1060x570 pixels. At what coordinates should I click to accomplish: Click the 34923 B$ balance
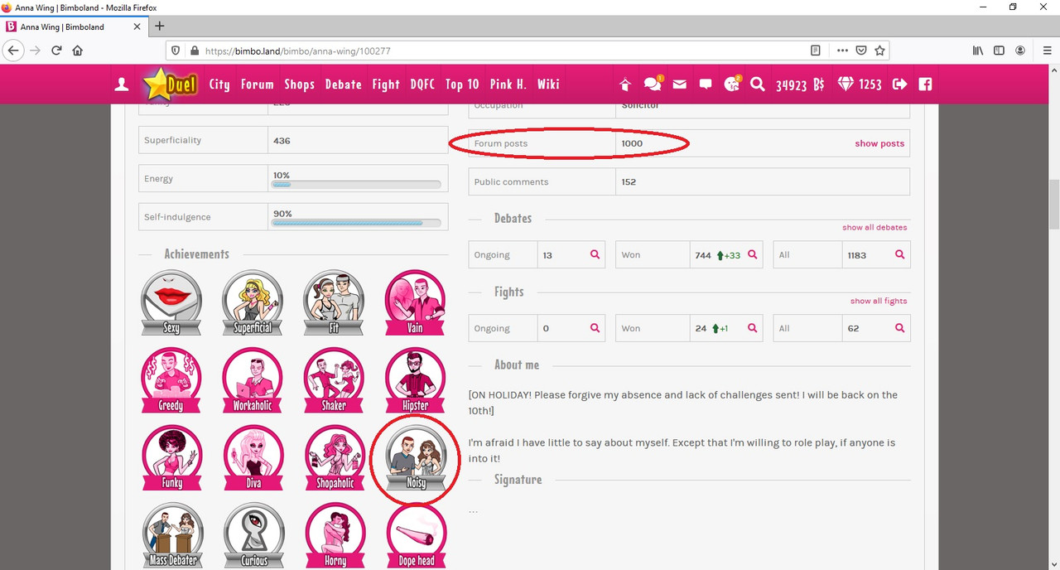800,85
